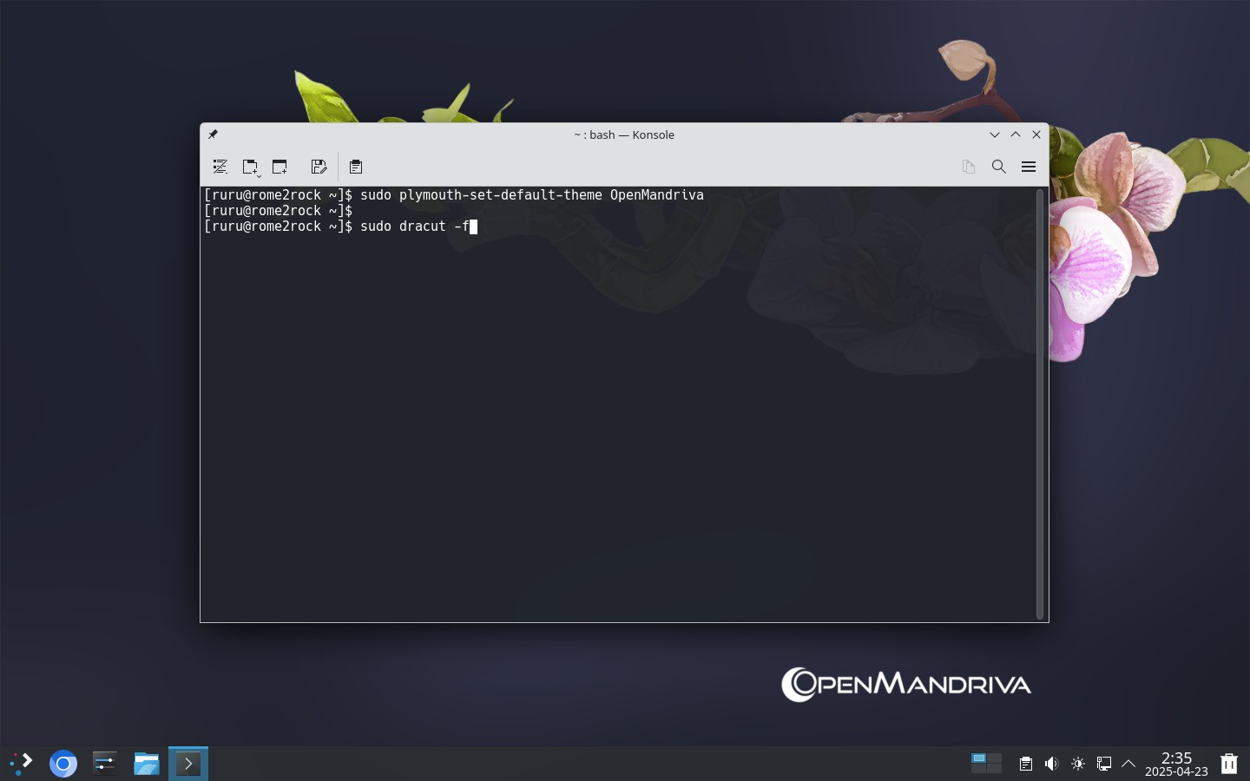The image size is (1250, 781).
Task: Open System Settings from the taskbar
Action: pos(105,764)
